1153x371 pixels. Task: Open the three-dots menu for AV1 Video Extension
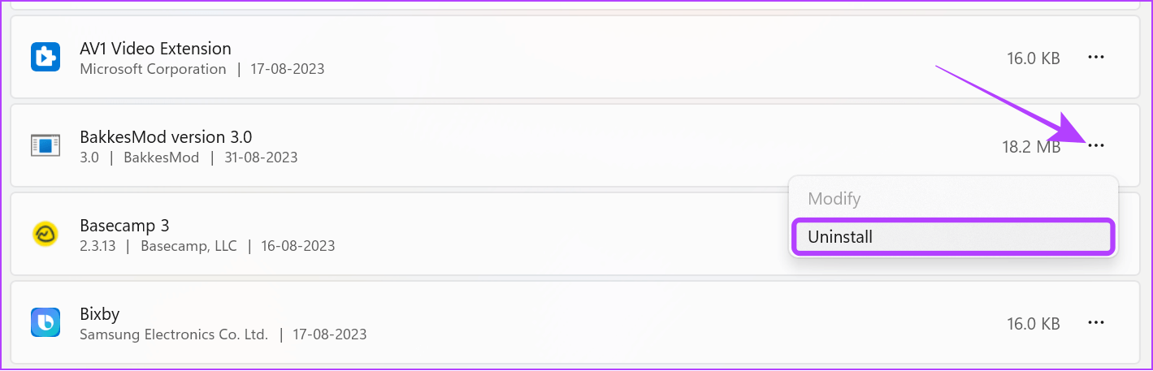coord(1096,58)
